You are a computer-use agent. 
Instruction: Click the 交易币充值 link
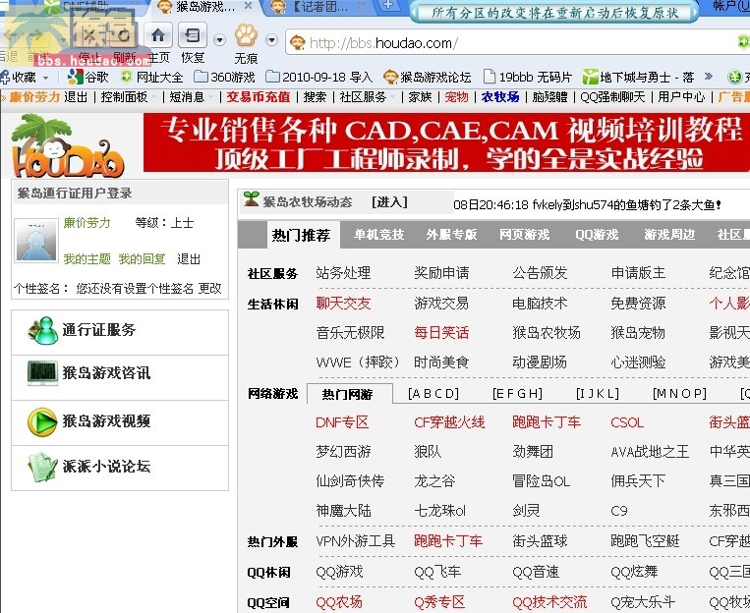(259, 97)
